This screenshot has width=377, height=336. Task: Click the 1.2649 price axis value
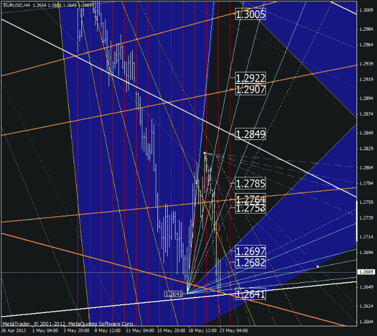coord(366,287)
